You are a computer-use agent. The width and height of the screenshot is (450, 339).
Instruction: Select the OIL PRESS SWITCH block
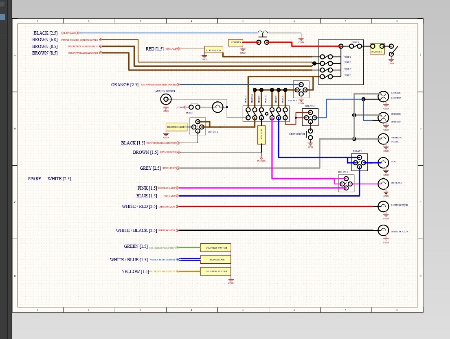215,248
